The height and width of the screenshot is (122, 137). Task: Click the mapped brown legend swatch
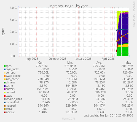click(x=5, y=106)
